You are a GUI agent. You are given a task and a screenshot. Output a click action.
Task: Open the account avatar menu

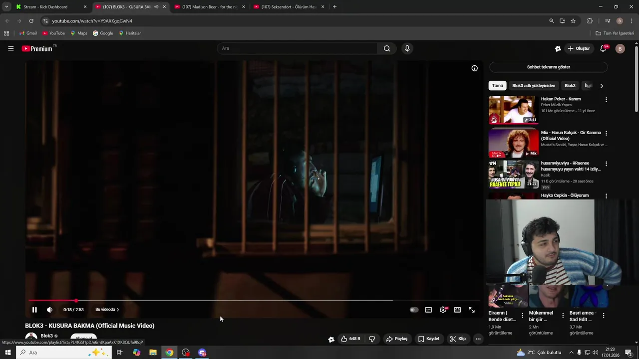(x=620, y=48)
